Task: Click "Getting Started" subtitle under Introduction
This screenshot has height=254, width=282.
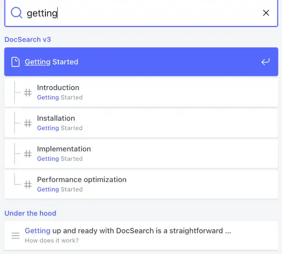Action: click(60, 97)
